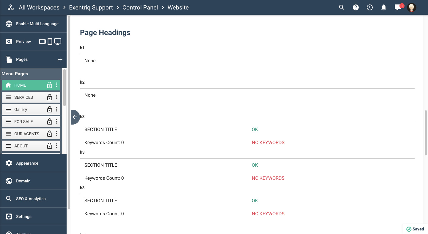The image size is (428, 234).
Task: Select mobile phone preview icon
Action: tap(50, 42)
